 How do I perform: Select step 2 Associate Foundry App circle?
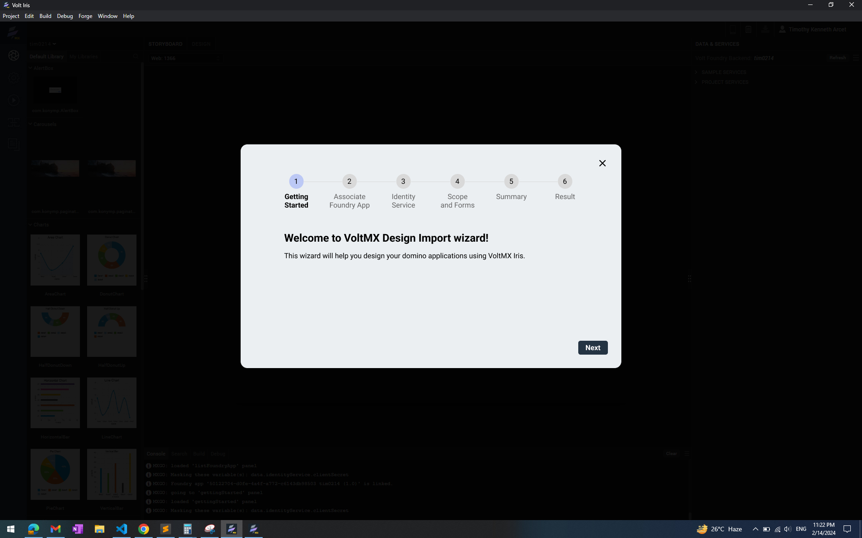point(349,181)
